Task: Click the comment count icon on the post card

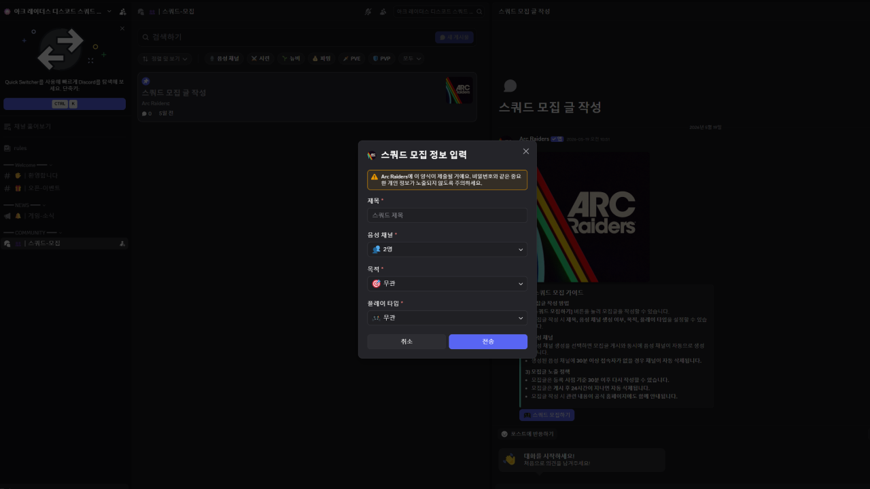Action: coord(144,114)
